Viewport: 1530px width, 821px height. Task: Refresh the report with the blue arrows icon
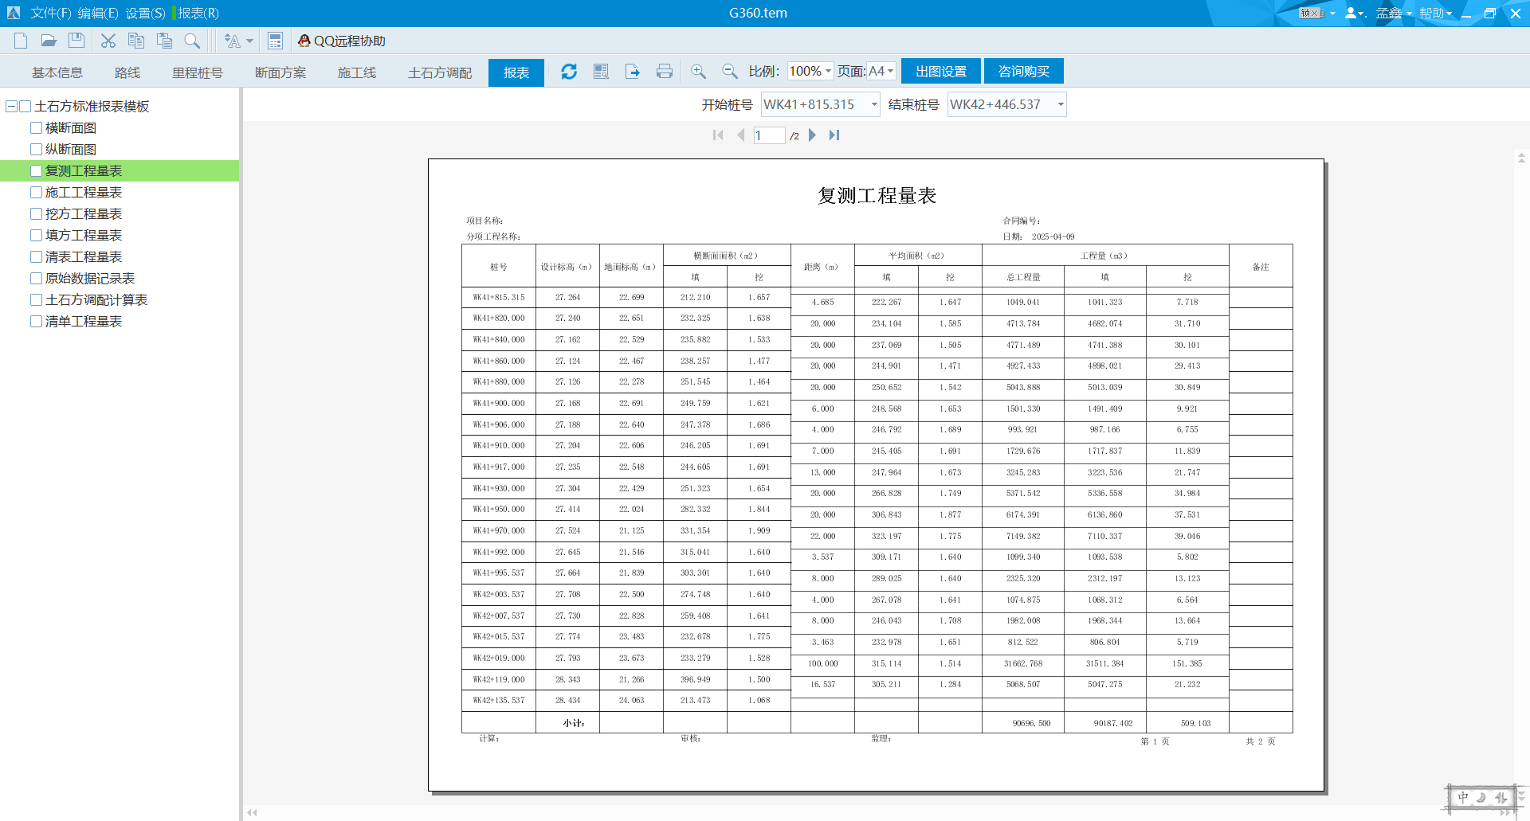[569, 72]
